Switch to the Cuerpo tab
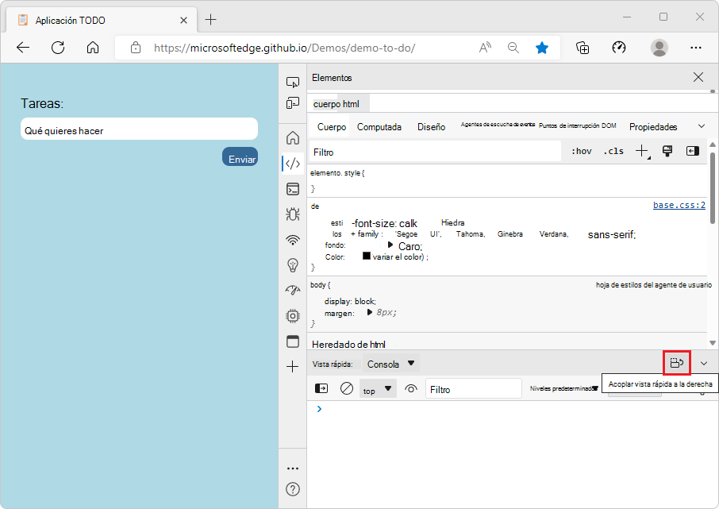Screen dimensions: 719x509 [332, 127]
